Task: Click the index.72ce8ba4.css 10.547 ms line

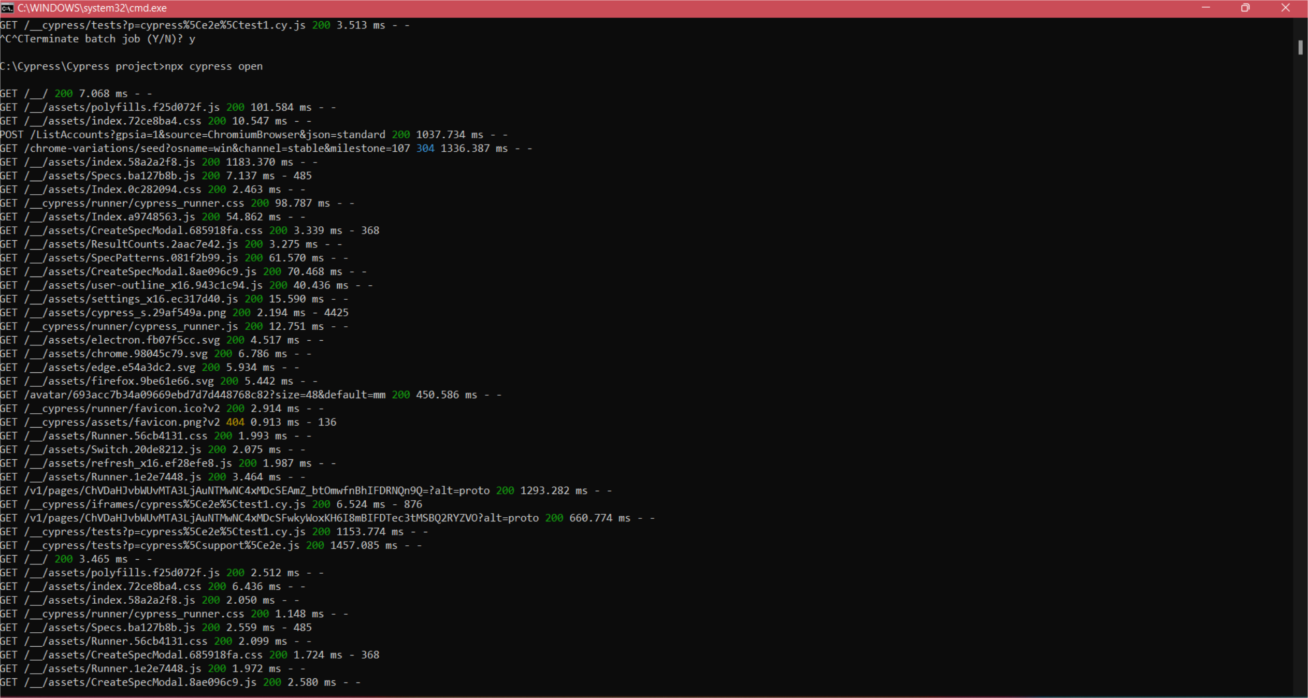Action: tap(156, 121)
